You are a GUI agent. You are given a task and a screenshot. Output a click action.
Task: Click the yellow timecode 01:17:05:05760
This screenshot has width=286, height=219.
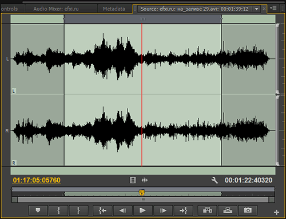pyautogui.click(x=37, y=180)
